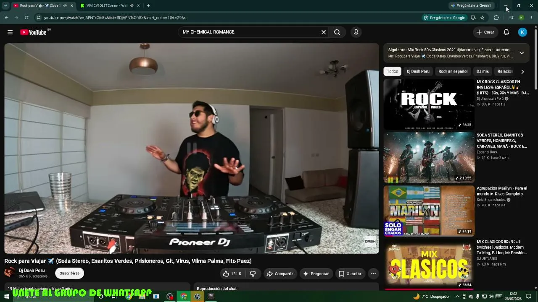View site information icon in the address bar
538x302 pixels.
(38, 18)
